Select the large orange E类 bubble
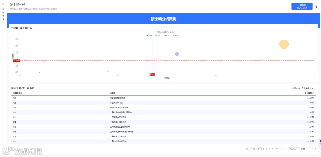The width and height of the screenshot is (321, 157). pyautogui.click(x=284, y=44)
